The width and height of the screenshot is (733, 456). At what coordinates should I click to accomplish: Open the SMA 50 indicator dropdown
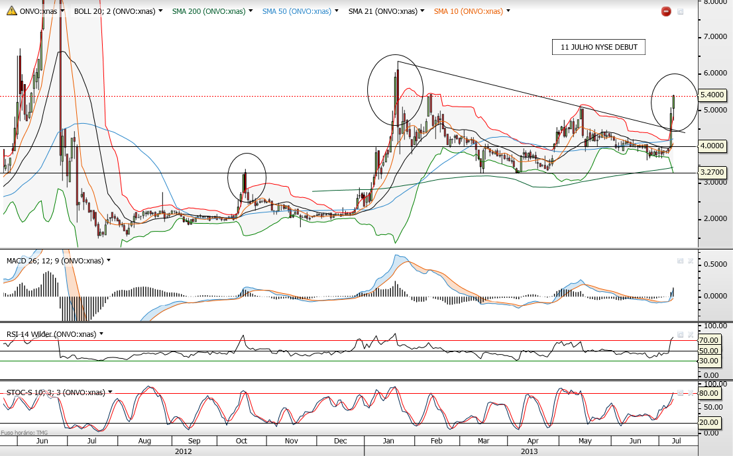pyautogui.click(x=336, y=11)
